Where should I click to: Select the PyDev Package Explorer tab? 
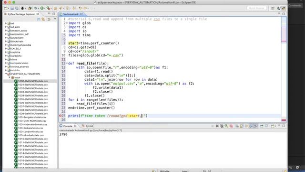coord(21,14)
